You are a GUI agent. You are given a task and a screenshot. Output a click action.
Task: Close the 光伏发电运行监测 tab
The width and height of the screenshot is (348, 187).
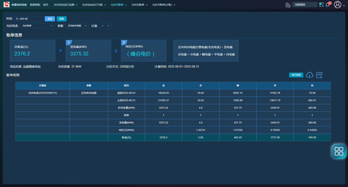coord(77,5)
